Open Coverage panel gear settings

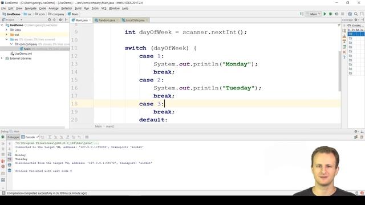(x=356, y=20)
